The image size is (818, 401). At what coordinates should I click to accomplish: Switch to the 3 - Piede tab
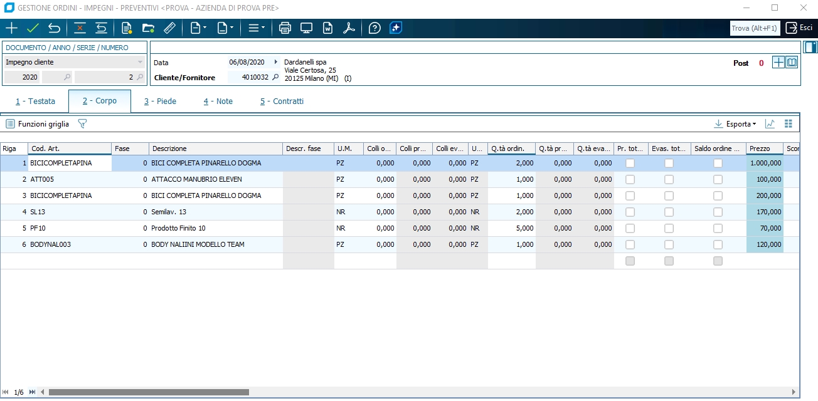(160, 102)
